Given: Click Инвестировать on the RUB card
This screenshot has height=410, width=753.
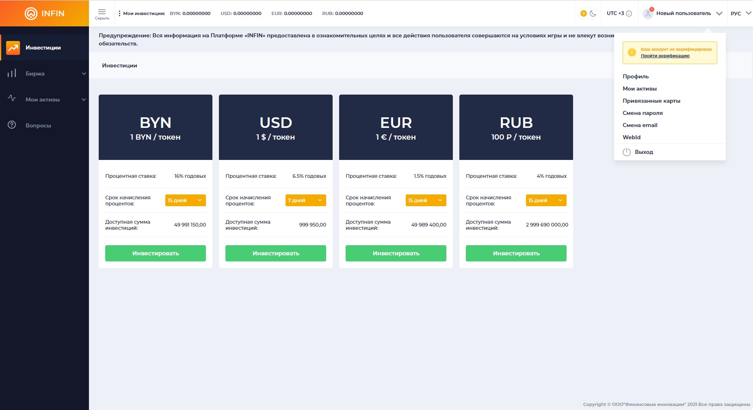Looking at the screenshot, I should click(516, 253).
